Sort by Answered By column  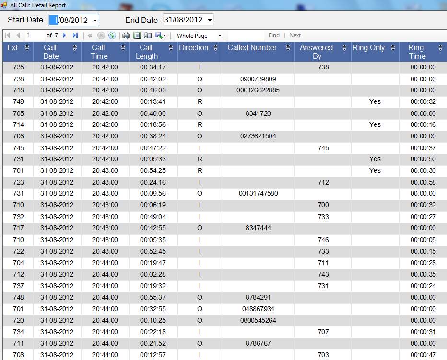pyautogui.click(x=344, y=47)
